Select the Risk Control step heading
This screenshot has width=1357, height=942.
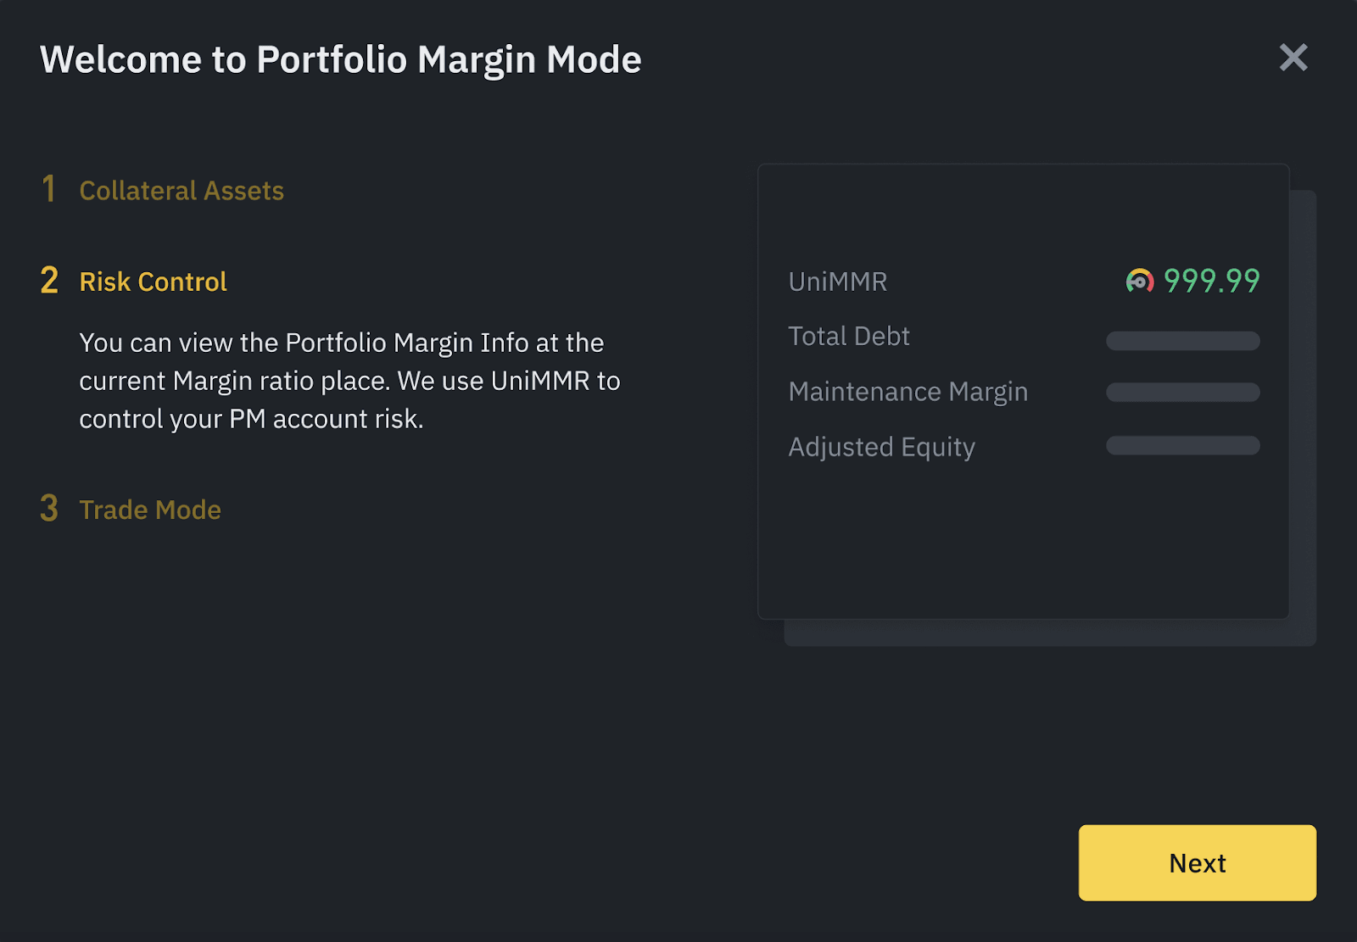pos(153,281)
